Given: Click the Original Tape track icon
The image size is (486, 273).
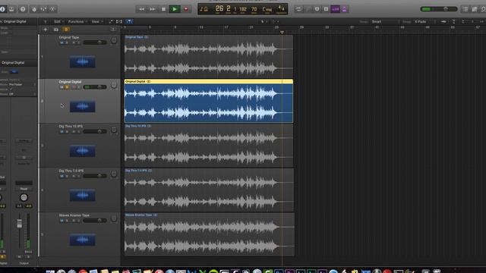Looking at the screenshot, I should [83, 62].
